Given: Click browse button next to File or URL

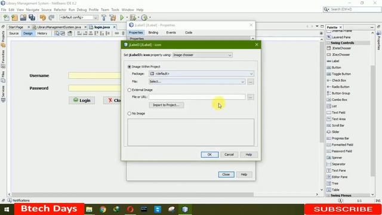Looking at the screenshot, I should (251, 97).
